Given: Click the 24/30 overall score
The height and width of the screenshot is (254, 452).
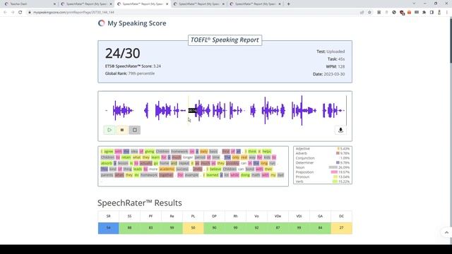Looking at the screenshot, I should click(x=122, y=54).
